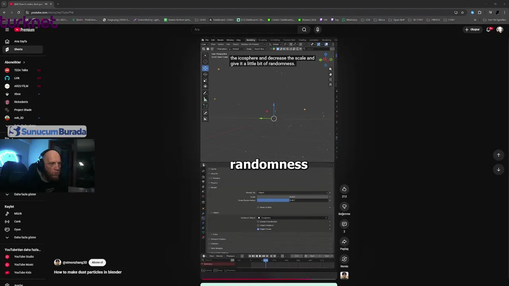Click the Scale value field in Blender

click(x=293, y=197)
